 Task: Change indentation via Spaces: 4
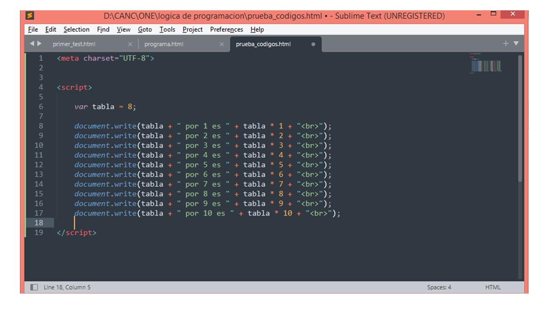pos(439,287)
